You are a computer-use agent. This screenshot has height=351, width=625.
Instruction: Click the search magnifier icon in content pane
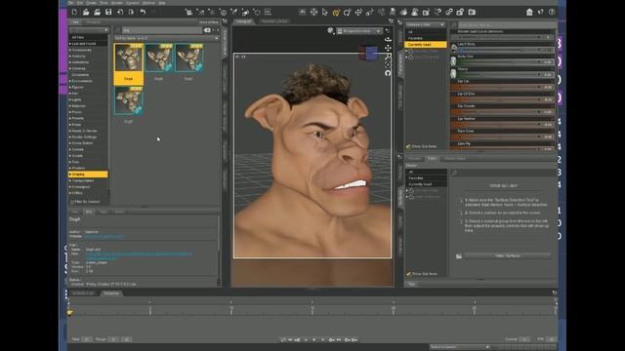coord(117,30)
